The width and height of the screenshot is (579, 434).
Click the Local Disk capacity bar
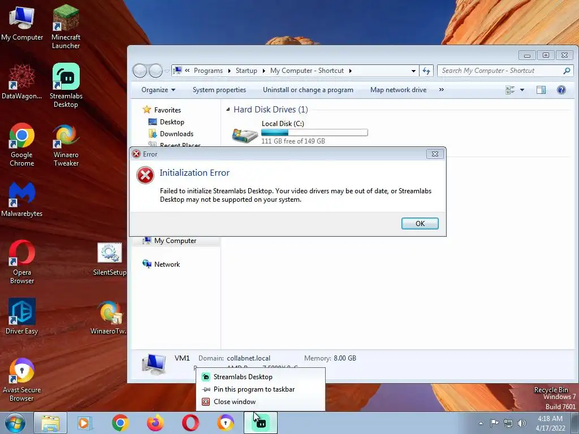coord(314,132)
